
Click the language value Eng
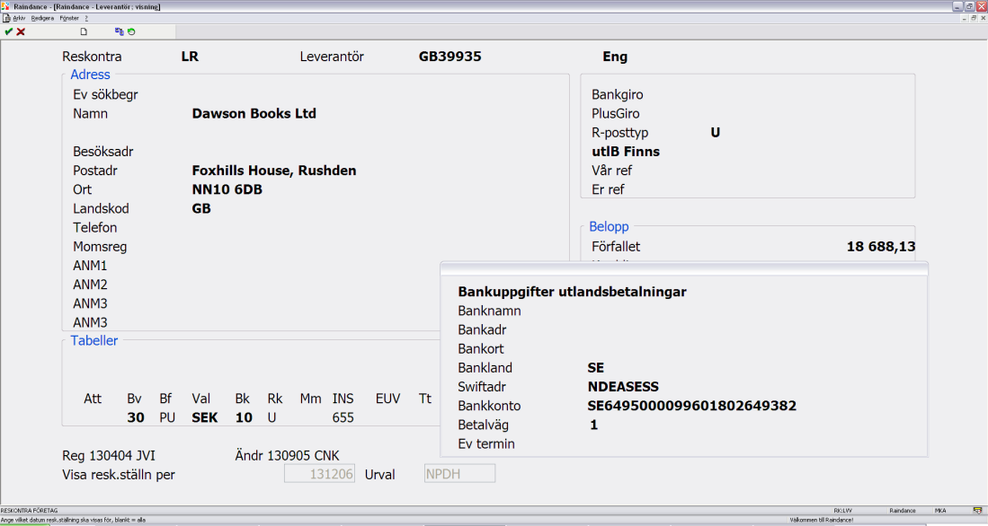(615, 57)
